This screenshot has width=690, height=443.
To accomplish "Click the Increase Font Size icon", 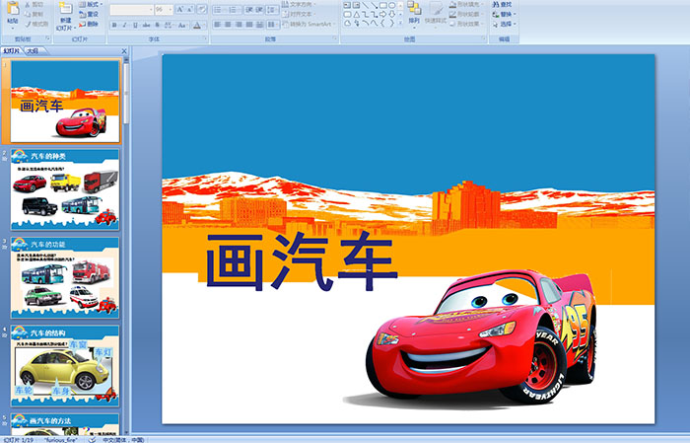I will [x=180, y=9].
